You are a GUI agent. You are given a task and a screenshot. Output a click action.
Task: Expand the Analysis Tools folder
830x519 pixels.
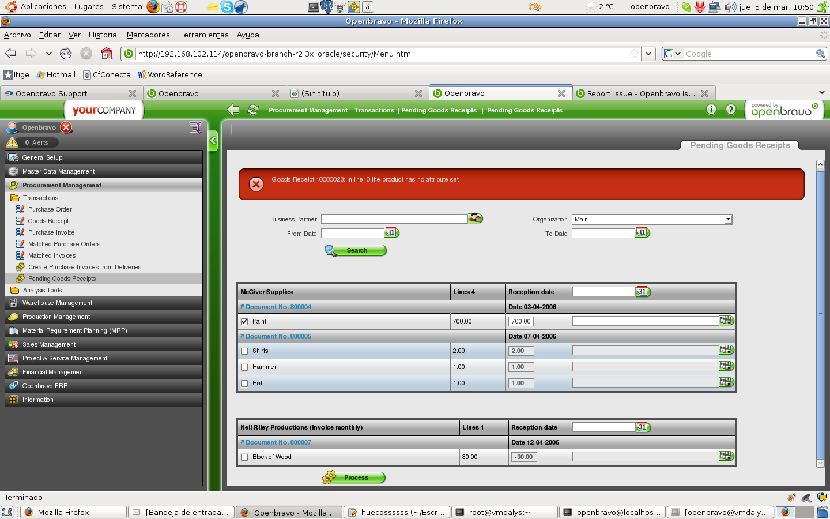coord(42,290)
